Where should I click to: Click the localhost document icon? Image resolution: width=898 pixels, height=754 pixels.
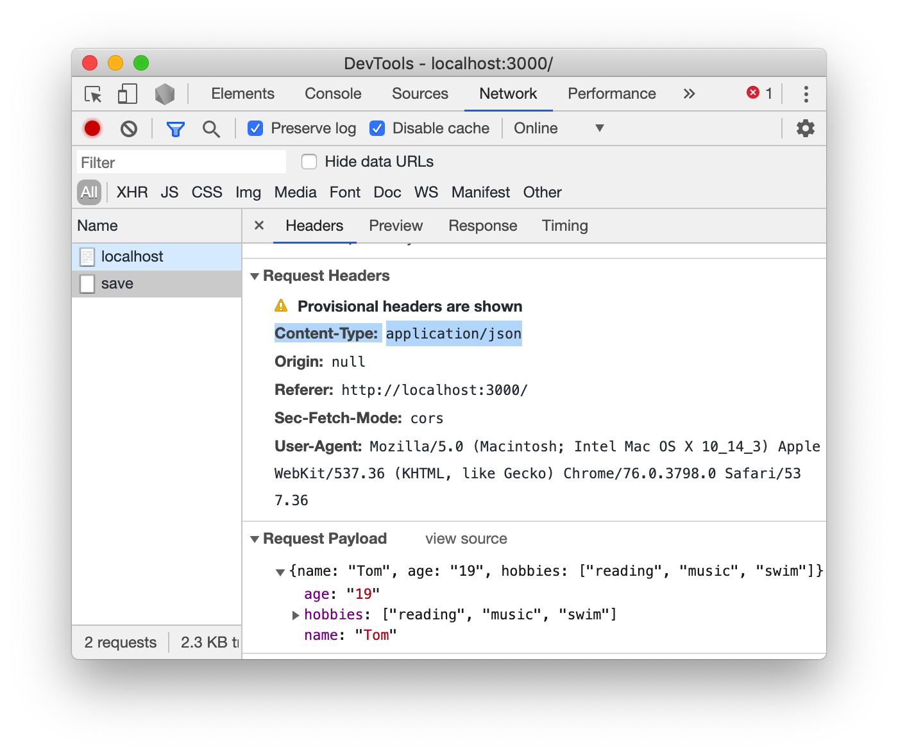(87, 256)
